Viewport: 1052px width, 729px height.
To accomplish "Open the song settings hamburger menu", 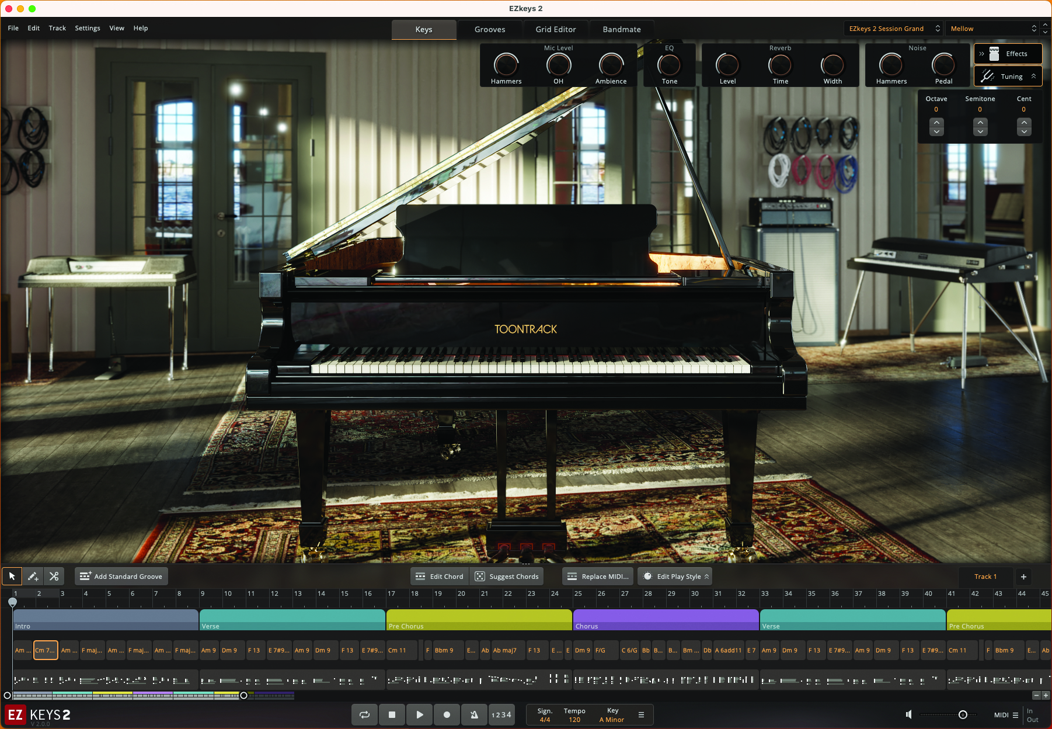I will [641, 714].
